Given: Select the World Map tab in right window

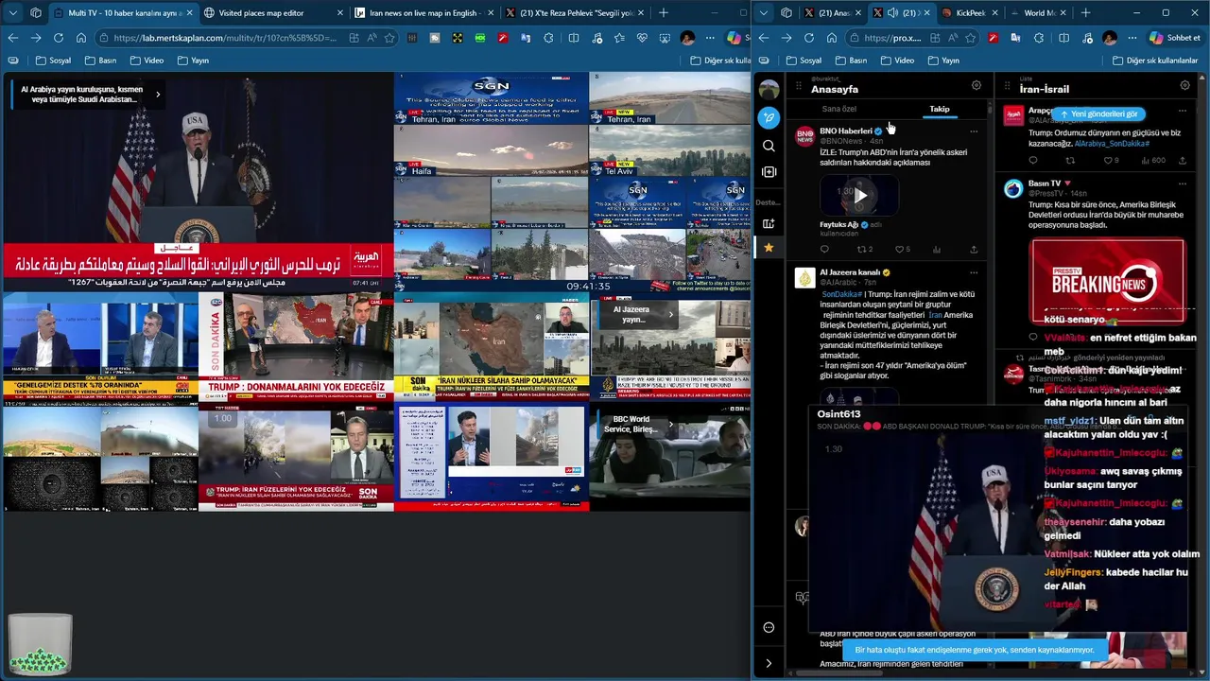Looking at the screenshot, I should click(x=1038, y=13).
